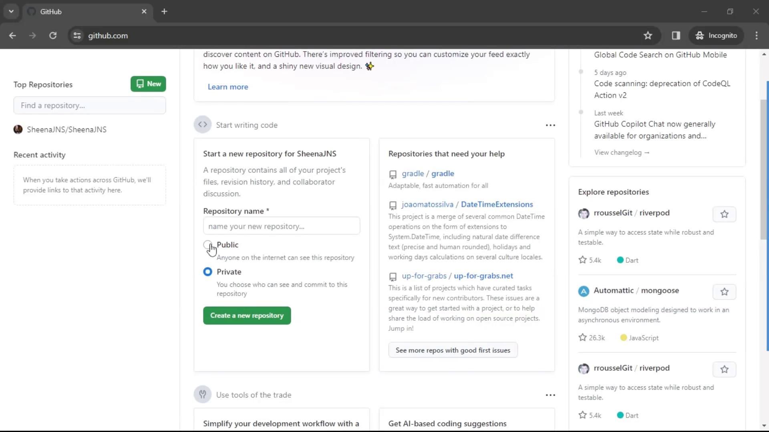The width and height of the screenshot is (769, 432).
Task: Open the browser side panel icon
Action: click(676, 36)
